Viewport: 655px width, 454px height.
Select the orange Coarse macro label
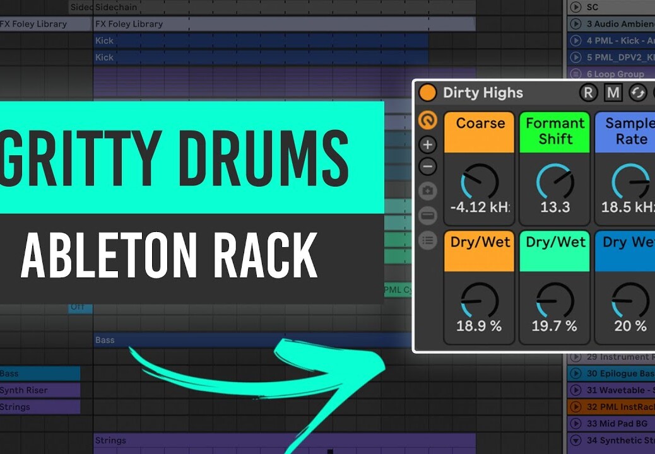click(x=479, y=132)
